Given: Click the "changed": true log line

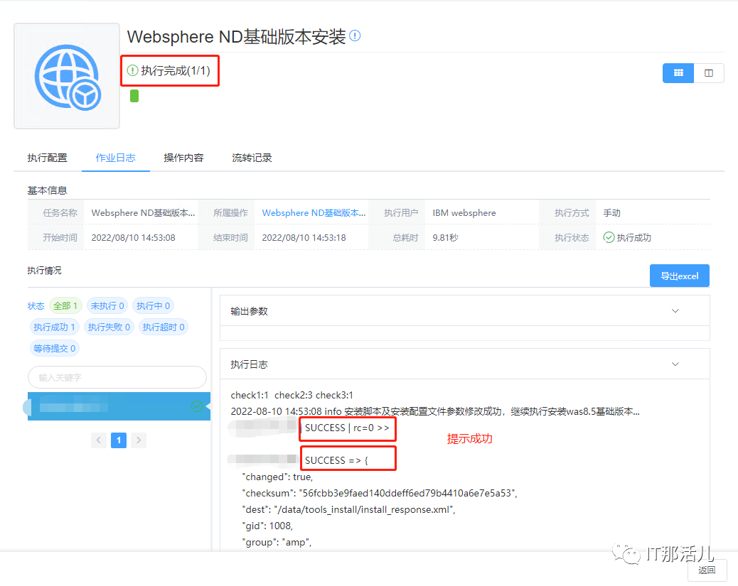Looking at the screenshot, I should (277, 477).
